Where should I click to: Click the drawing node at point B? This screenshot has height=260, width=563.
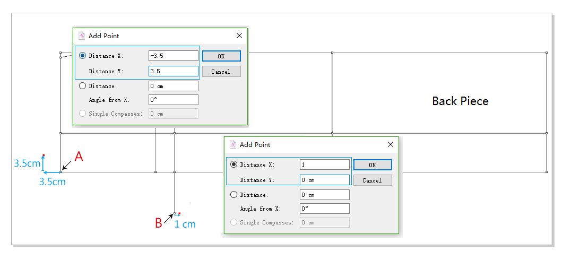(x=175, y=214)
